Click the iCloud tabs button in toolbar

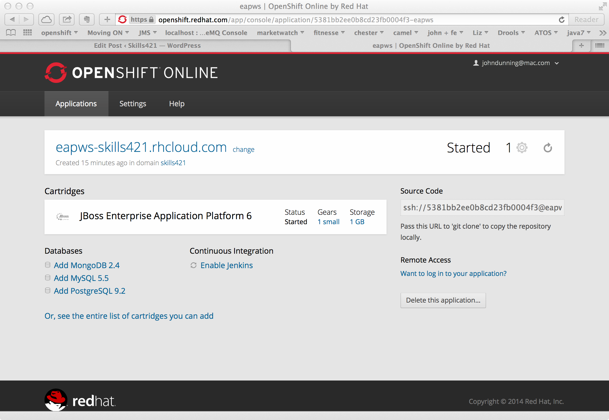point(46,19)
